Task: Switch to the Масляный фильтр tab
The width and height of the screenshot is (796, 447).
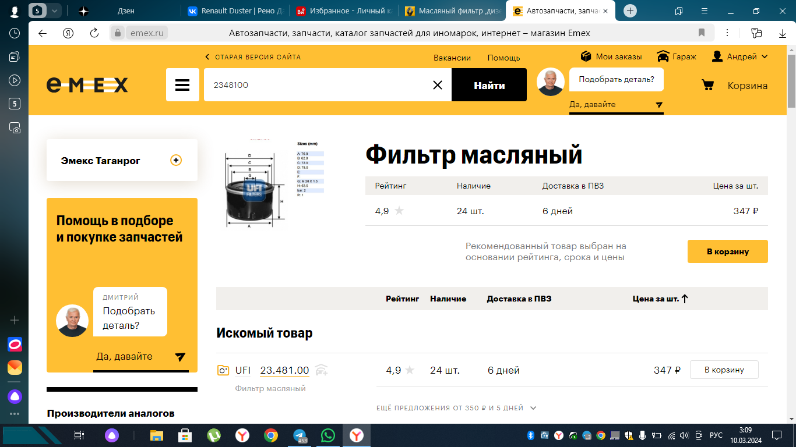Action: pos(453,11)
